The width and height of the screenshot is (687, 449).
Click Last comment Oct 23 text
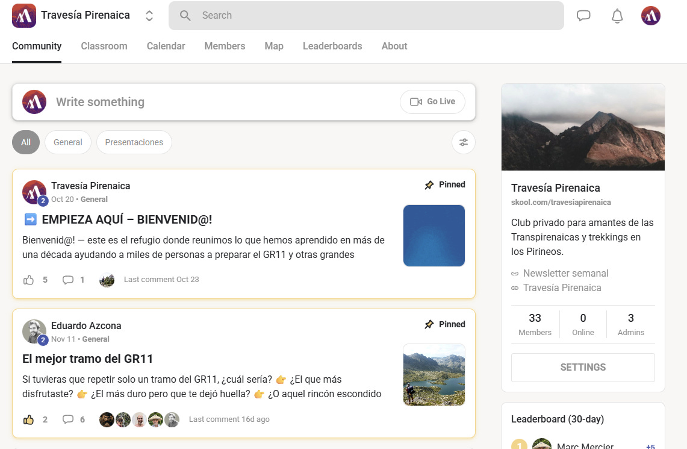coord(161,280)
